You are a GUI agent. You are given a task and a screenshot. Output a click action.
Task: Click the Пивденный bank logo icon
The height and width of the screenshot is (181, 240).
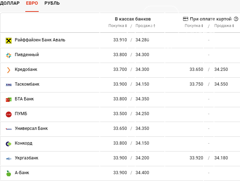[9, 55]
